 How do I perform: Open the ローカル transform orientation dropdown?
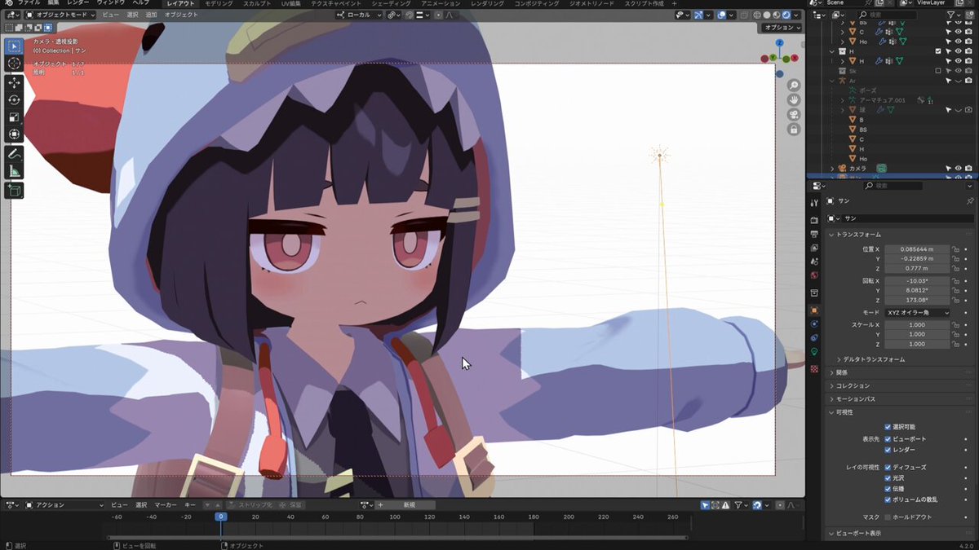click(359, 15)
